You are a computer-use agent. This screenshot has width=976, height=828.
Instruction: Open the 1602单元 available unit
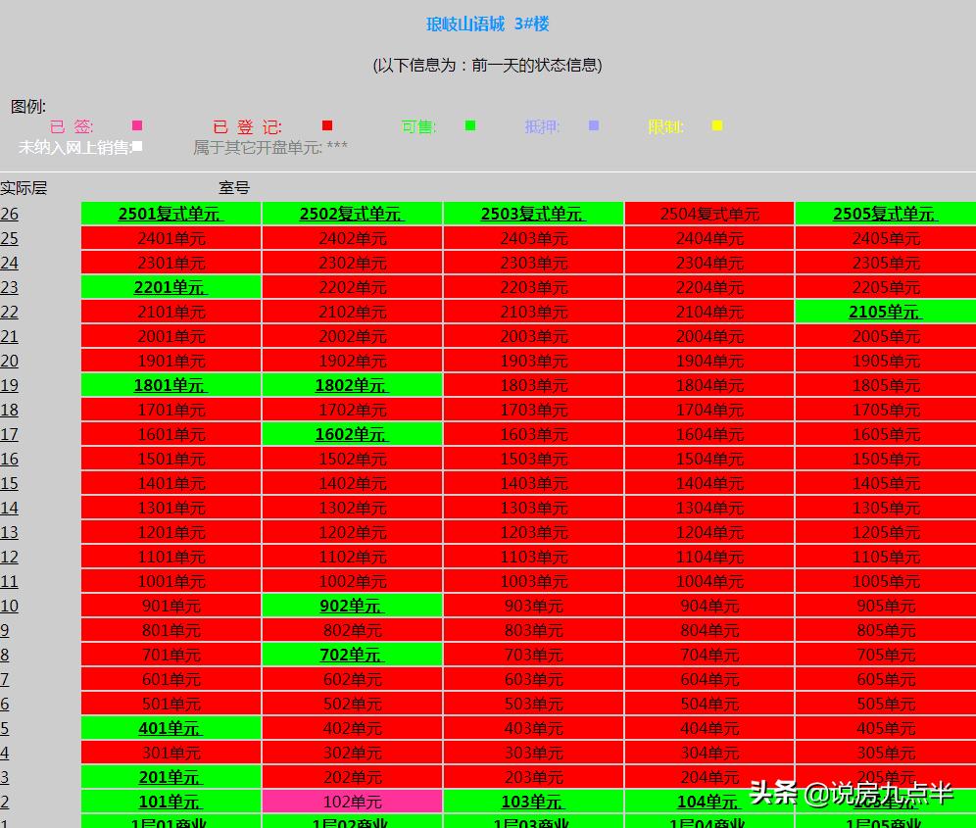[x=352, y=434]
